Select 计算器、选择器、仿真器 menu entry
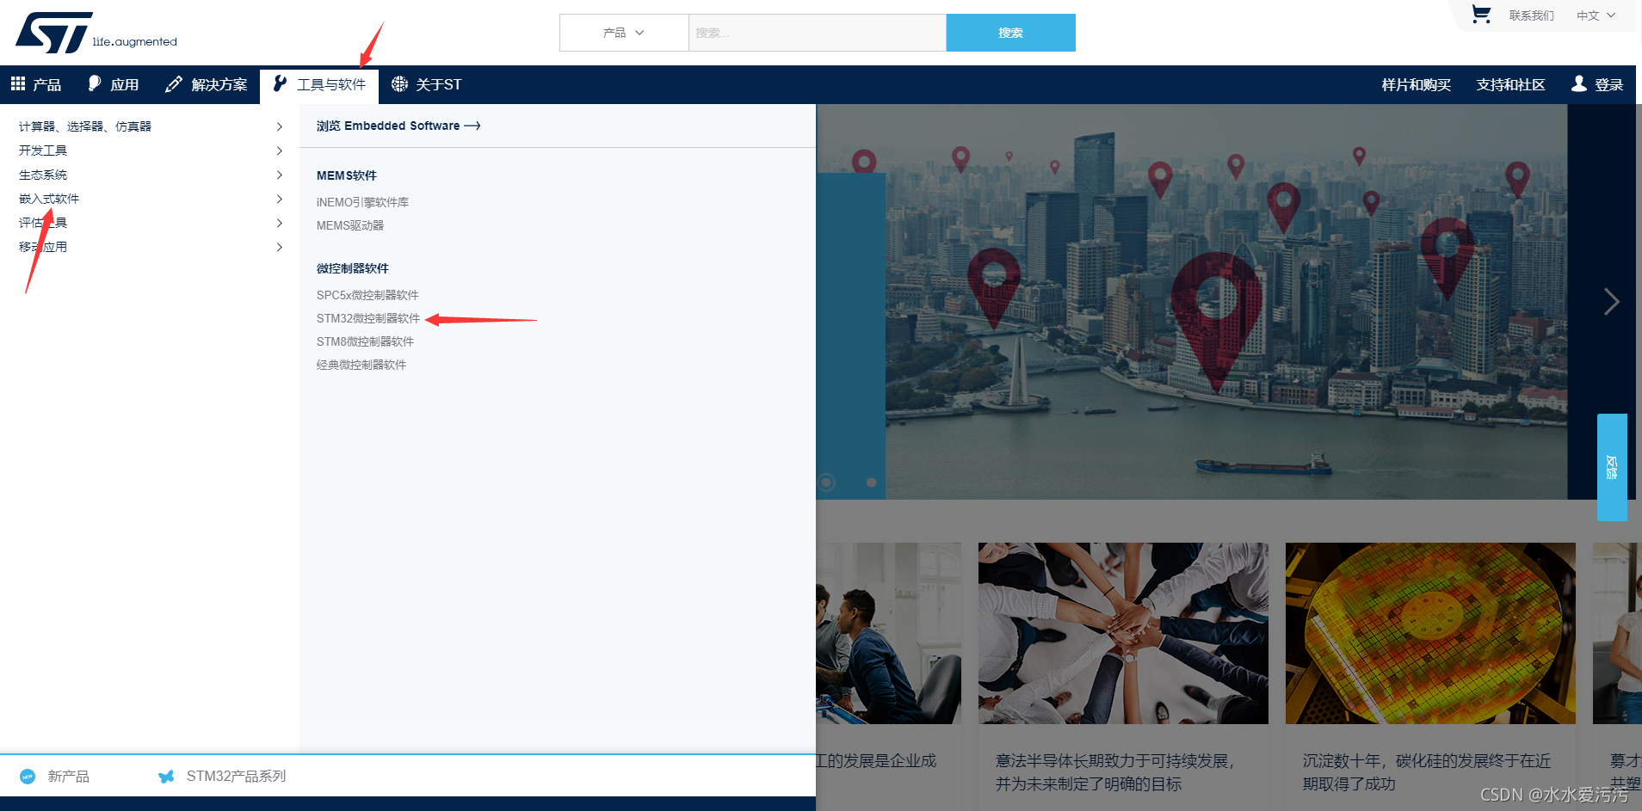The height and width of the screenshot is (811, 1642). pos(85,126)
